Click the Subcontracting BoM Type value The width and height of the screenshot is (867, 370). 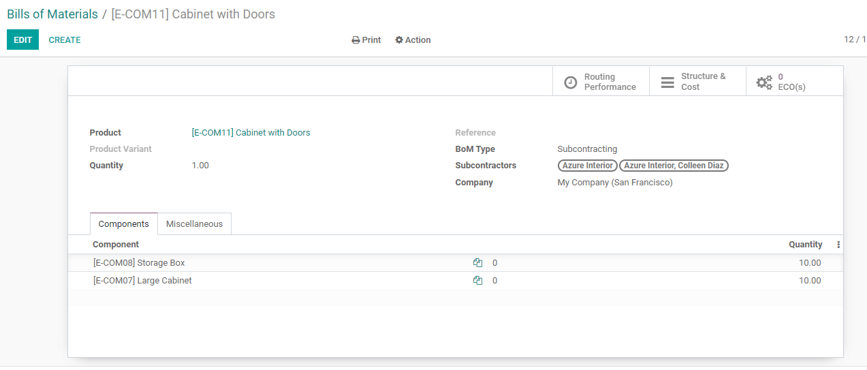[587, 149]
